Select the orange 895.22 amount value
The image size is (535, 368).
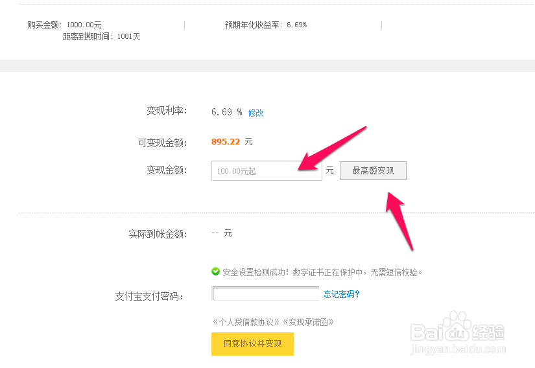226,142
